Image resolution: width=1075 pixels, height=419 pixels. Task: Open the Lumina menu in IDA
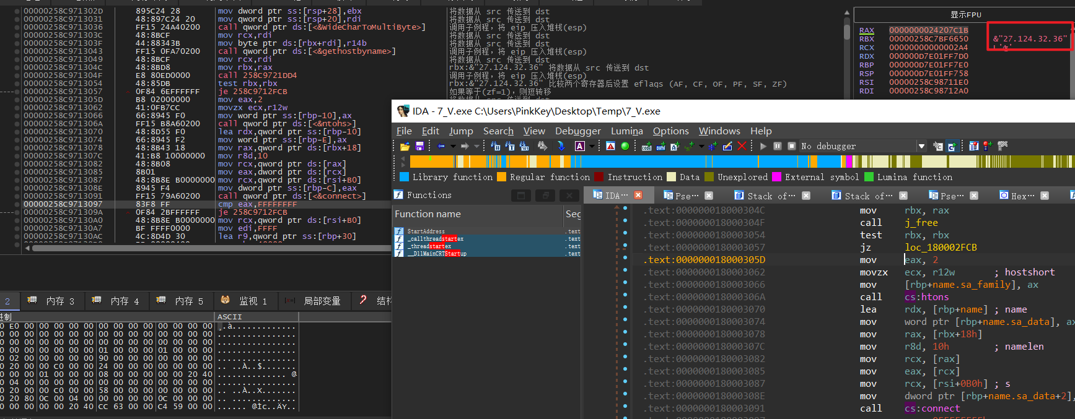627,131
